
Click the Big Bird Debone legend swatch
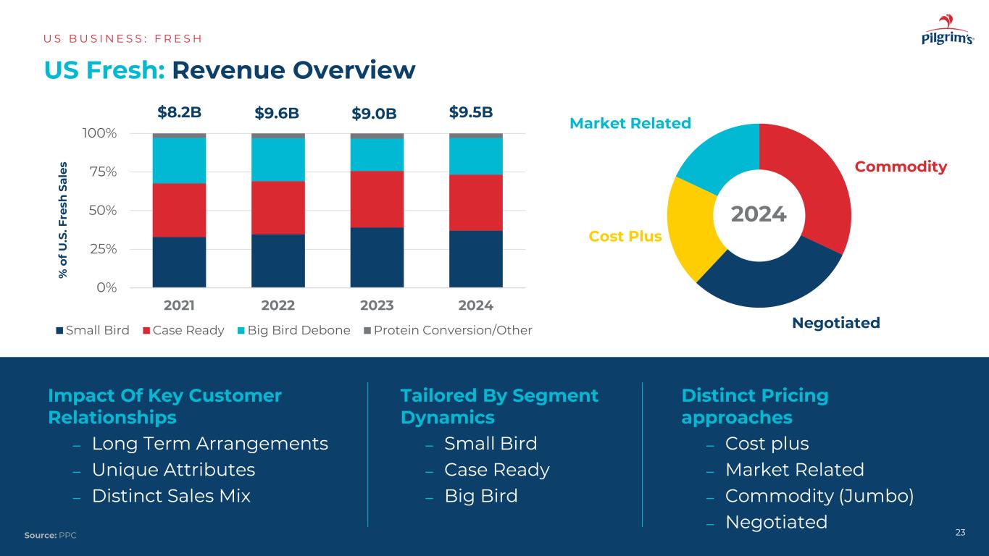[242, 331]
